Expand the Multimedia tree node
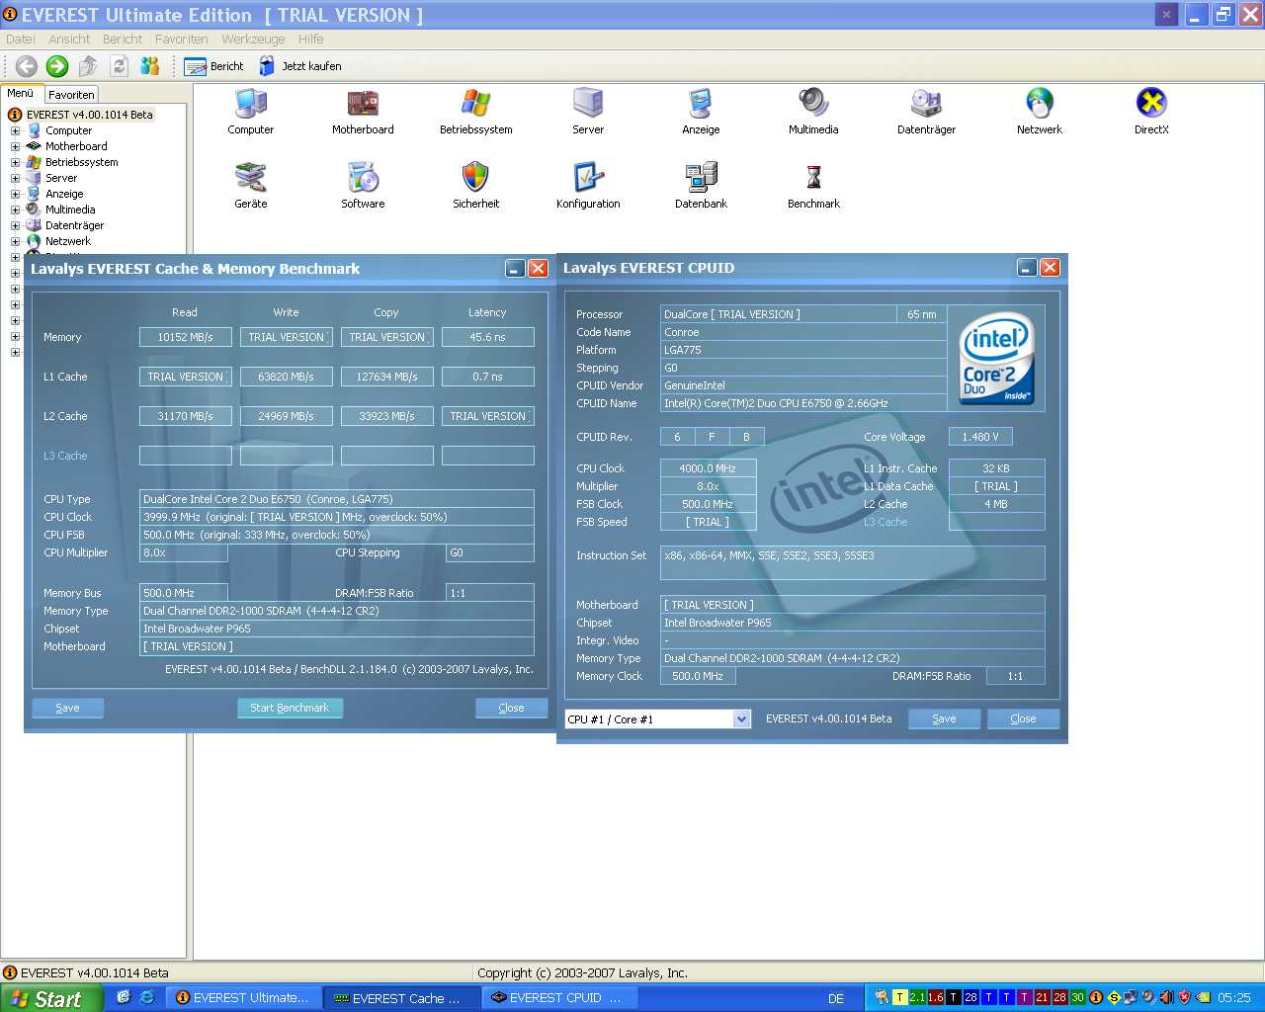Image resolution: width=1265 pixels, height=1012 pixels. point(15,210)
